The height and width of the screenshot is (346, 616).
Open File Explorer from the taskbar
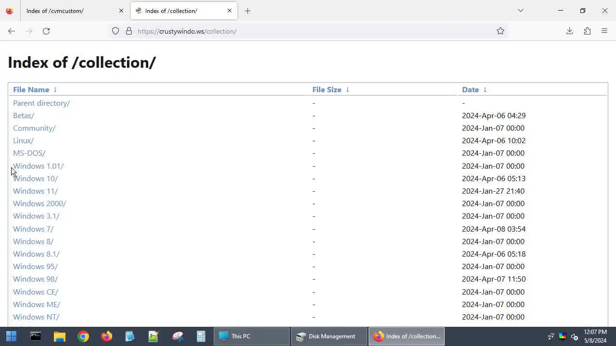tap(59, 336)
